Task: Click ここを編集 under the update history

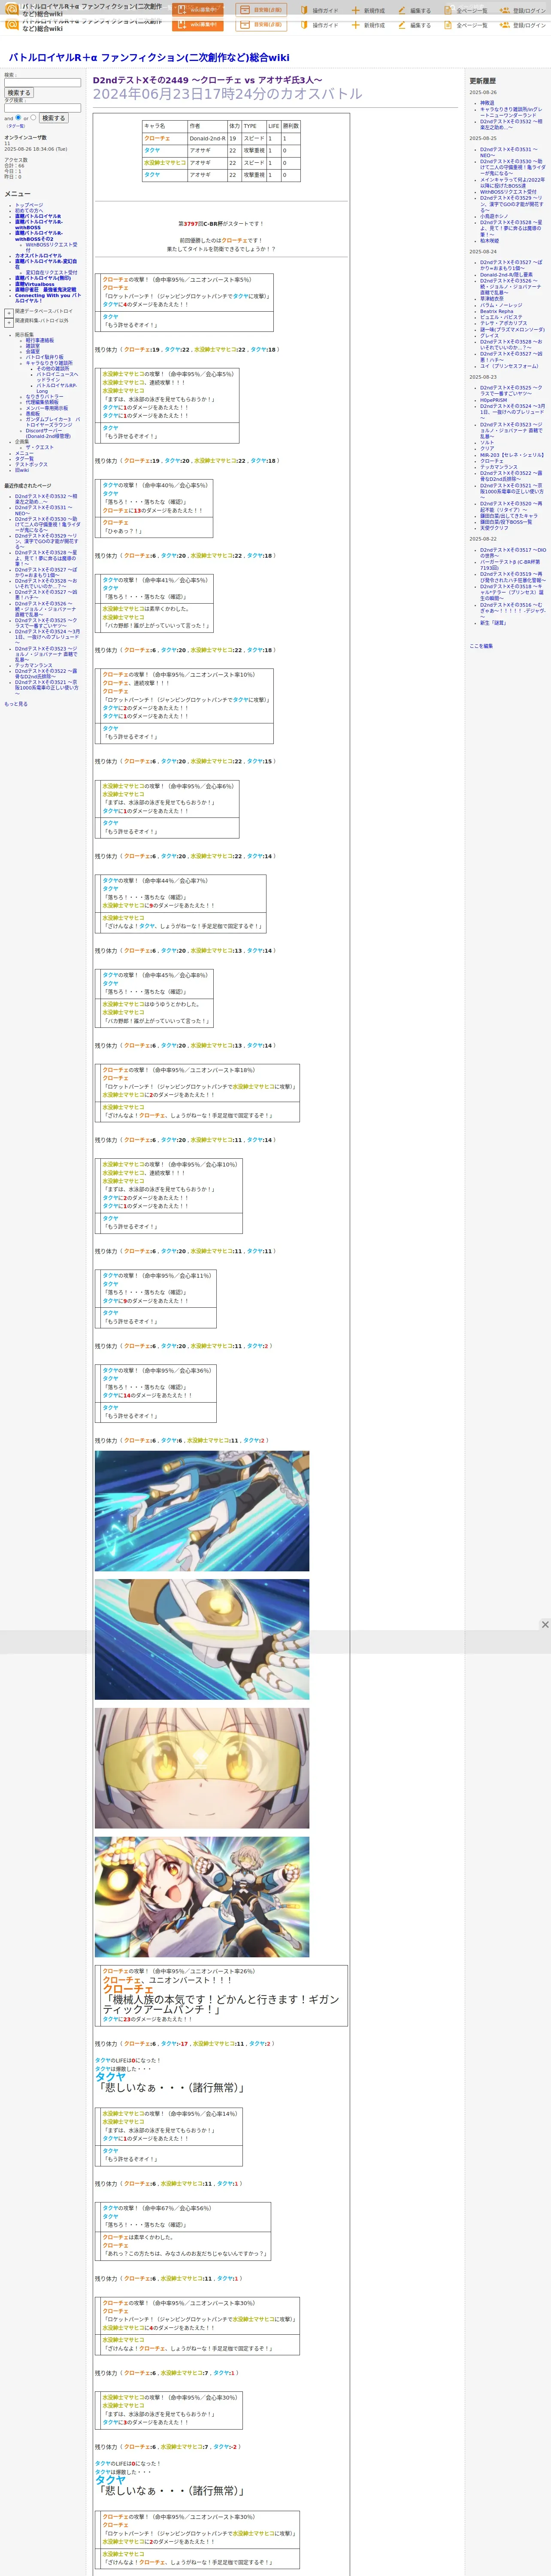Action: pos(481,646)
